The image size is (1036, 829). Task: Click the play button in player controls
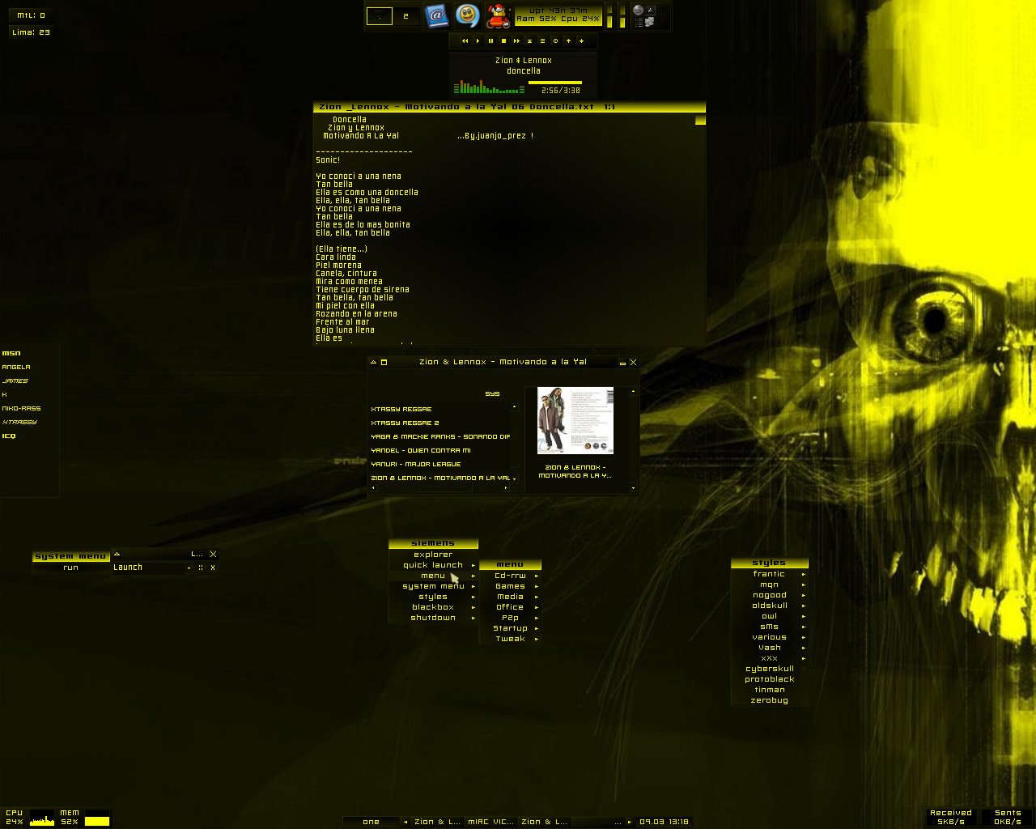point(478,40)
